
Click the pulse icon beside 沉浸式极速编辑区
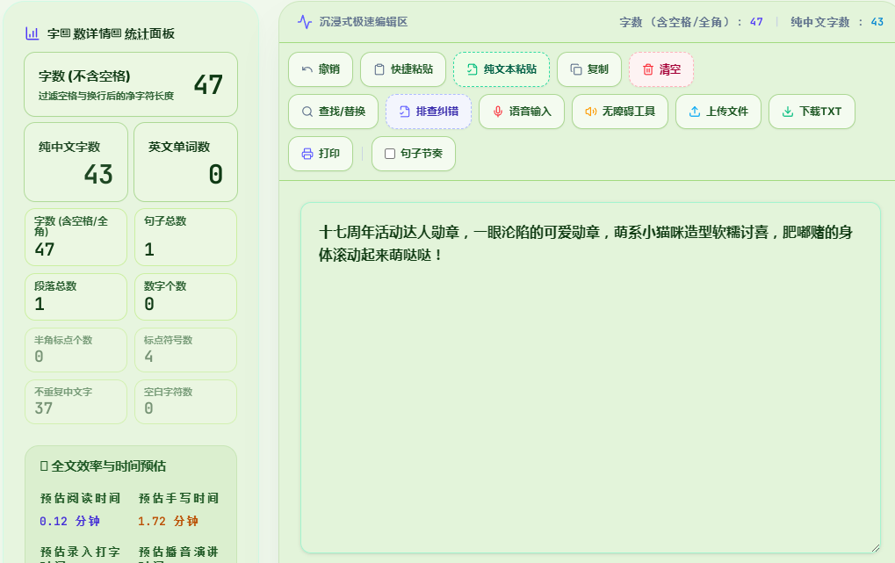coord(305,22)
